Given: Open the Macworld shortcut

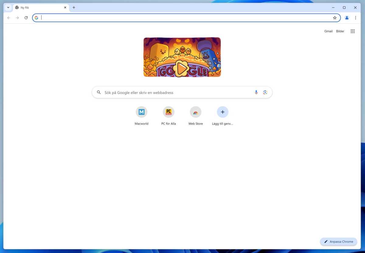Looking at the screenshot, I should [x=141, y=112].
